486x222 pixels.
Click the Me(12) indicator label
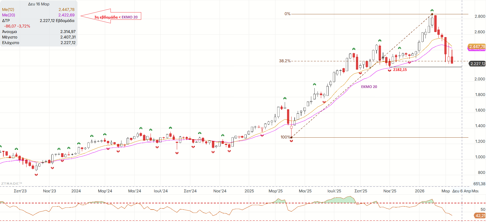[8, 10]
